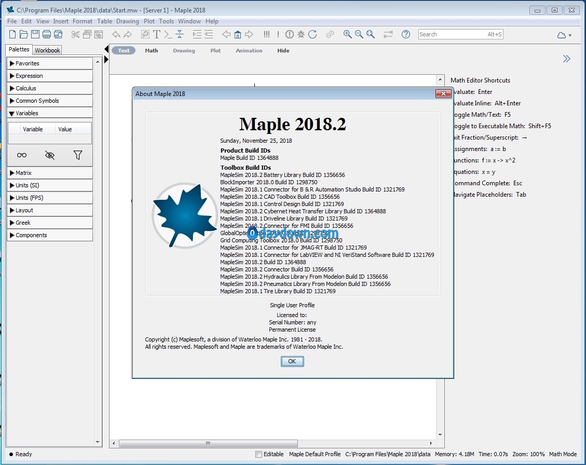This screenshot has height=465, width=586.
Task: Click the Save document toolbar icon
Action: click(x=35, y=34)
